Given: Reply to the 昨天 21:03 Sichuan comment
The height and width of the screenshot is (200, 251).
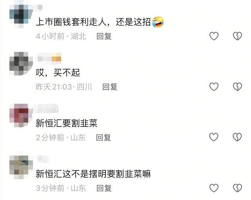Looking at the screenshot, I should (110, 87).
